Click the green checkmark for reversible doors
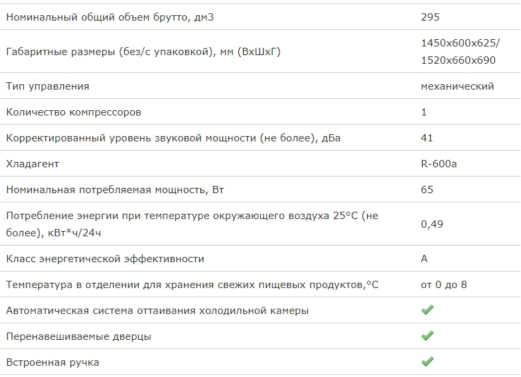Viewport: 521px width, 377px height. click(427, 336)
